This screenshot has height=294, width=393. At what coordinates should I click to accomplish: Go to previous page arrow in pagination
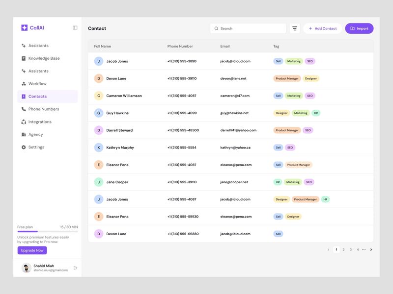(329, 250)
